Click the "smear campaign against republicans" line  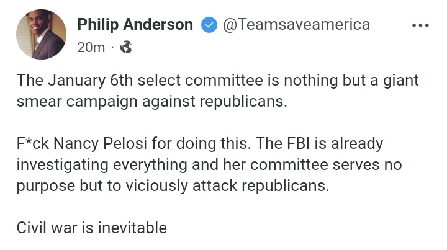[151, 102]
